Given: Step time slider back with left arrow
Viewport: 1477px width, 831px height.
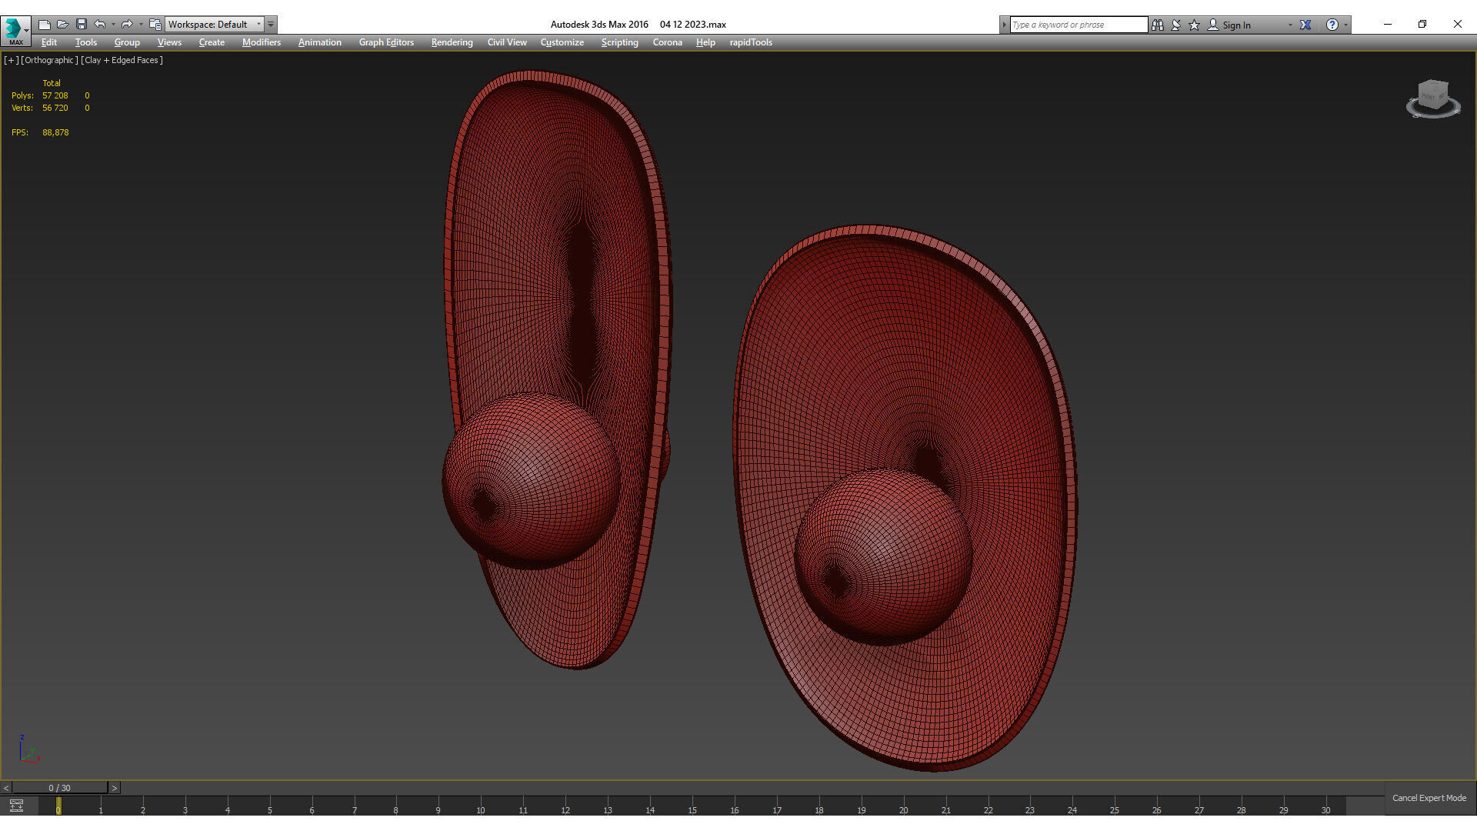Looking at the screenshot, I should coord(6,788).
